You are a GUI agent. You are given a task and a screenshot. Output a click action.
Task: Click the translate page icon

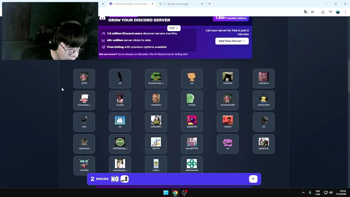306,12
